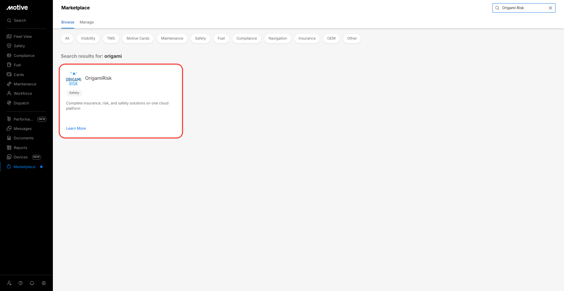Click the Motive logo in the sidebar

pos(17,8)
